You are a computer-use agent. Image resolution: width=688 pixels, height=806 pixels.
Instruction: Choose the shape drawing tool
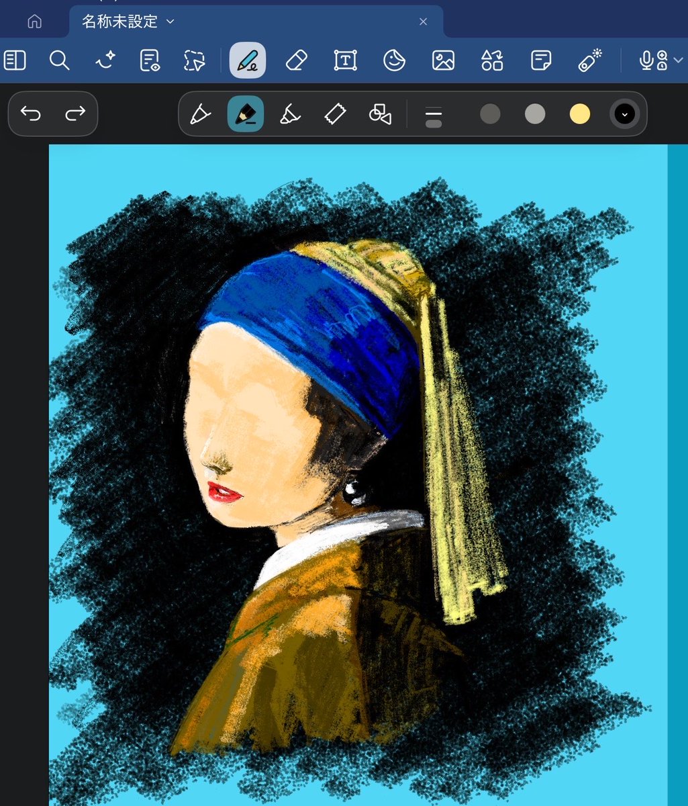380,114
